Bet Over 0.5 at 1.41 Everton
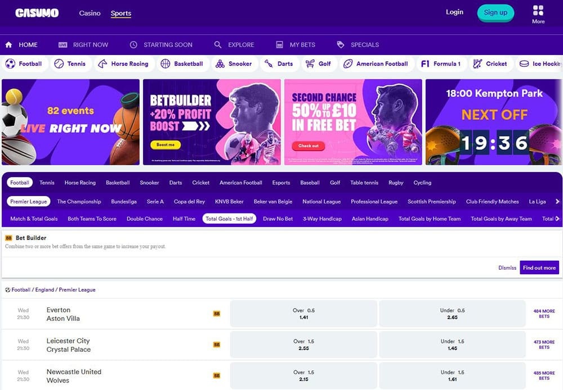Screen dimensions: 563x390 304,314
